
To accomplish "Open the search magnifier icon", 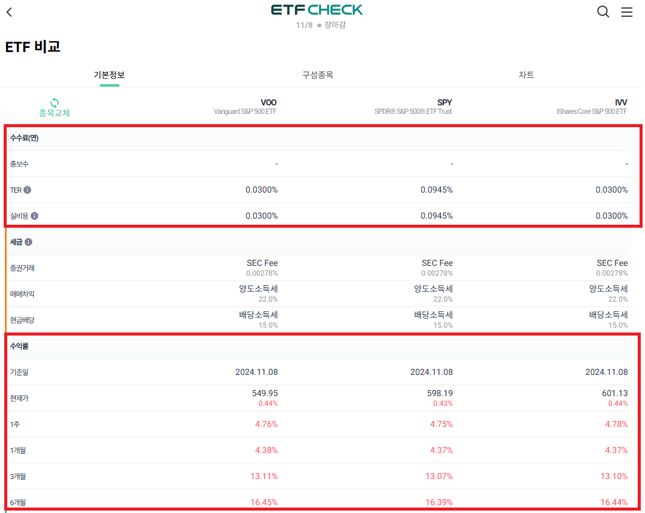I will (603, 12).
